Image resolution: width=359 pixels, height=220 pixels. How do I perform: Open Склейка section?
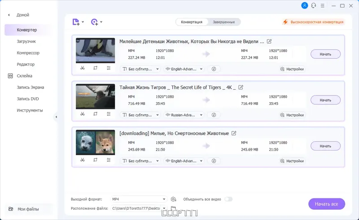pyautogui.click(x=24, y=76)
